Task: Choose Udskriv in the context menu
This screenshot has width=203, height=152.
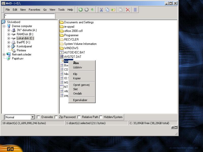Action: (x=82, y=67)
